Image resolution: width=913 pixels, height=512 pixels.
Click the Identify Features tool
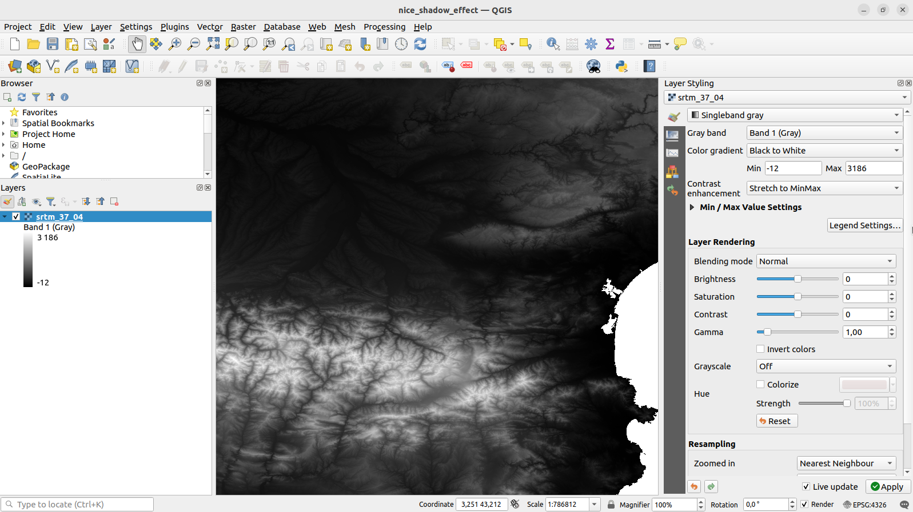(552, 44)
